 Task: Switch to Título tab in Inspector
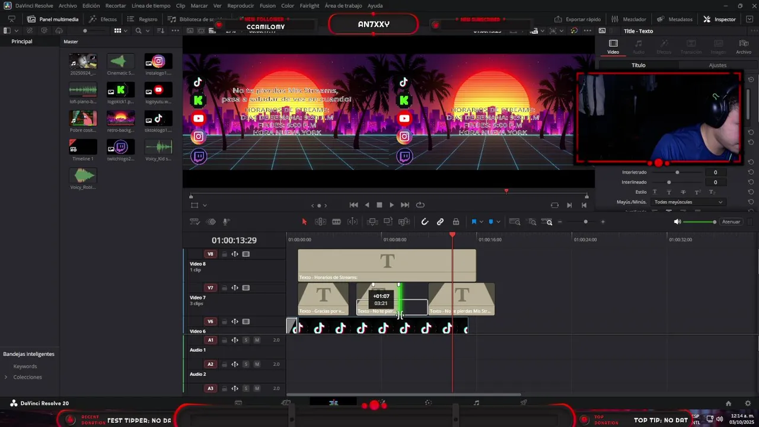coord(638,65)
